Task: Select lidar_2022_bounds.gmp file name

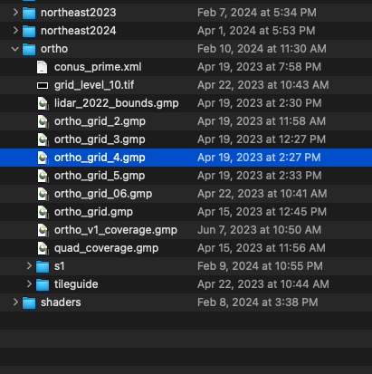Action: coord(117,103)
